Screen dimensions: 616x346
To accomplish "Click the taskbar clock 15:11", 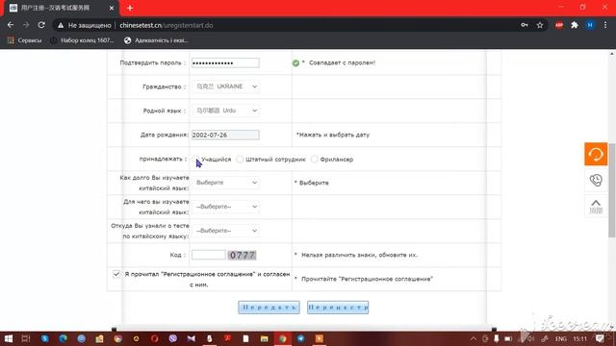I will [579, 339].
